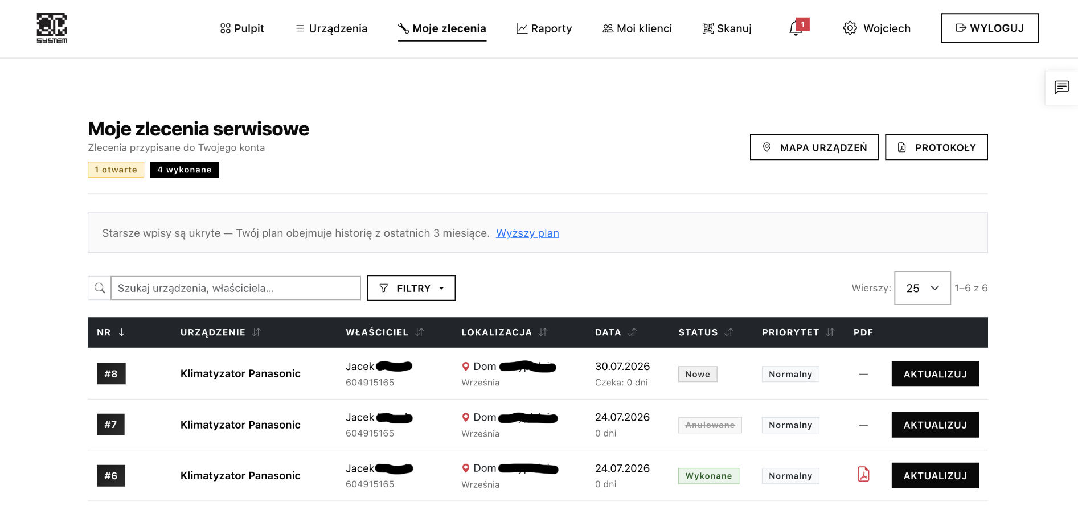Screen dimensions: 1078x510
Task: Click the 1–6 z 6 pagination text
Action: point(971,288)
